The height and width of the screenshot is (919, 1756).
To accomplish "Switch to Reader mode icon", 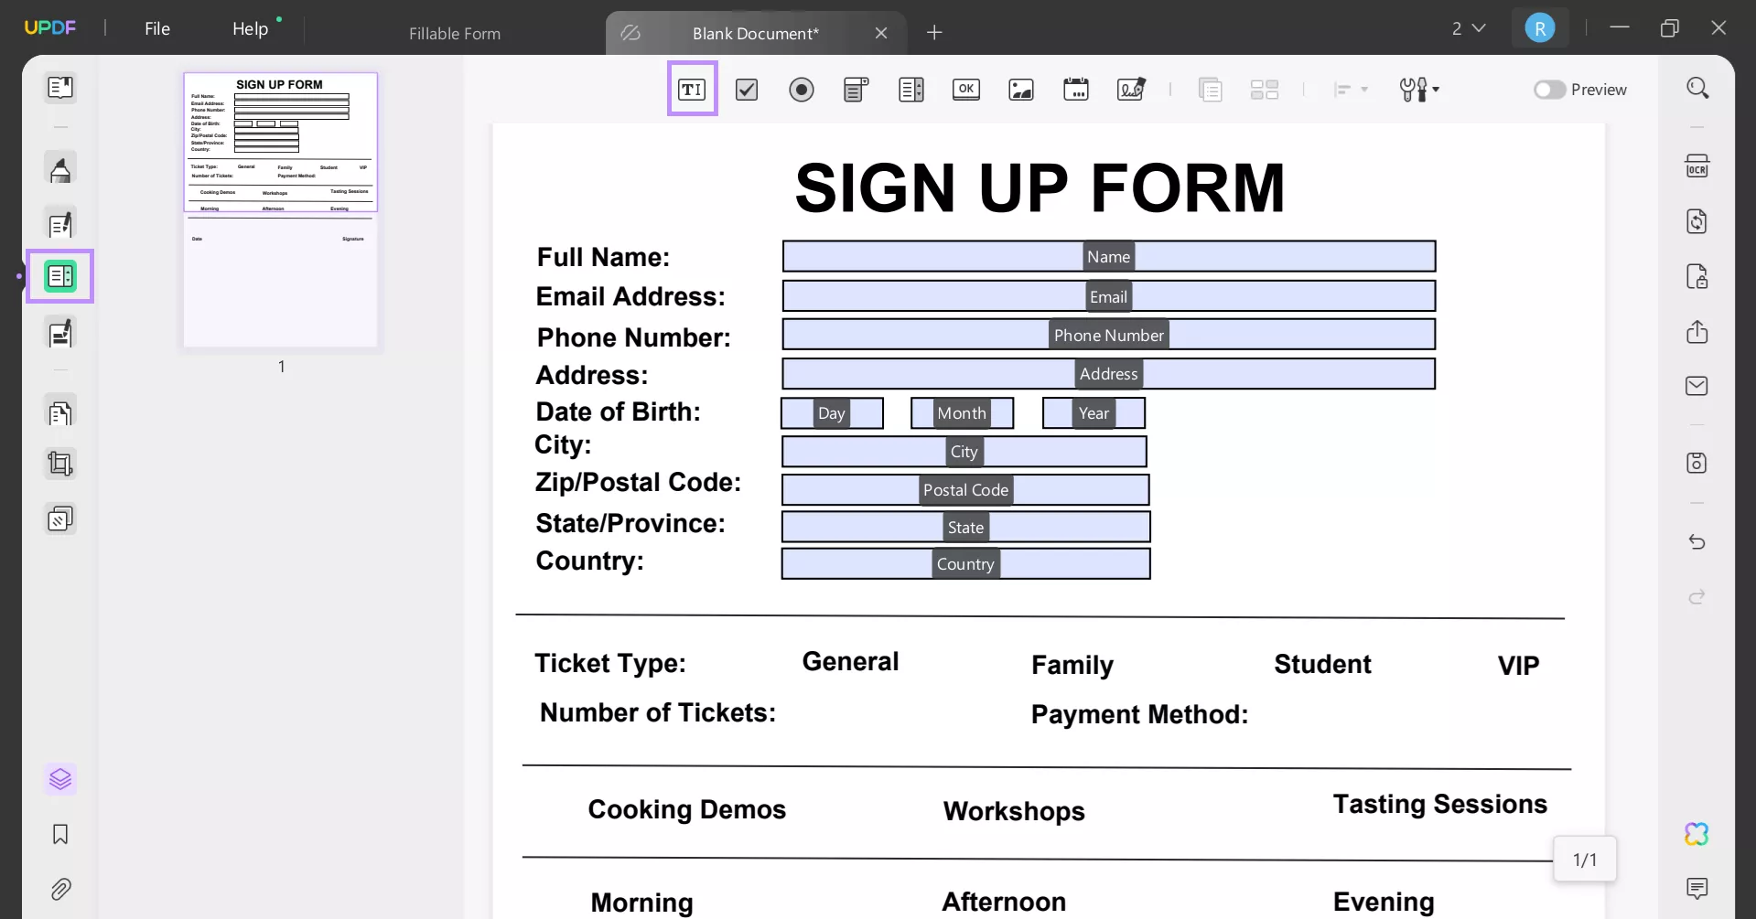I will [60, 88].
